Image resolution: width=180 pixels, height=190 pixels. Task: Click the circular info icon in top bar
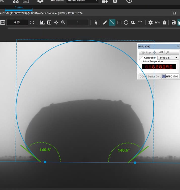129,1
